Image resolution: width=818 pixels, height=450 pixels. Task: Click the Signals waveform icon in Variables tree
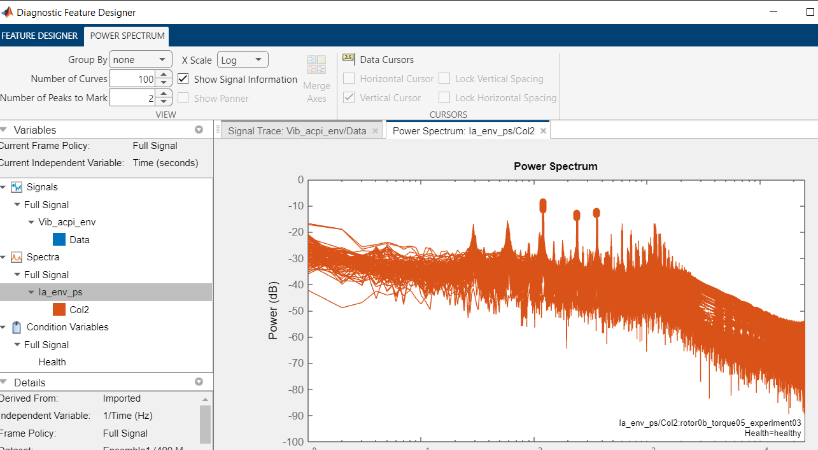(17, 187)
